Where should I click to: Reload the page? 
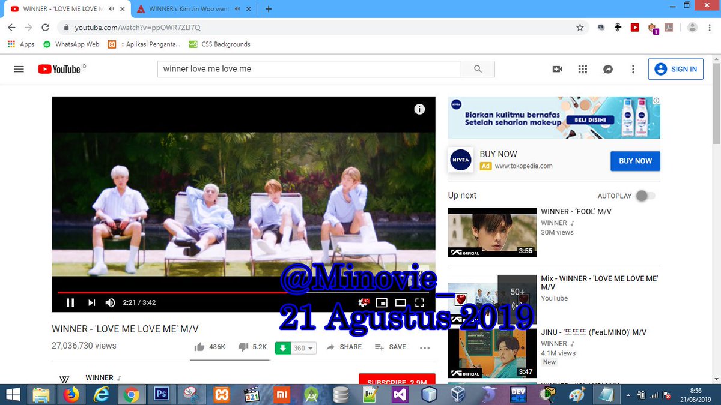(45, 28)
